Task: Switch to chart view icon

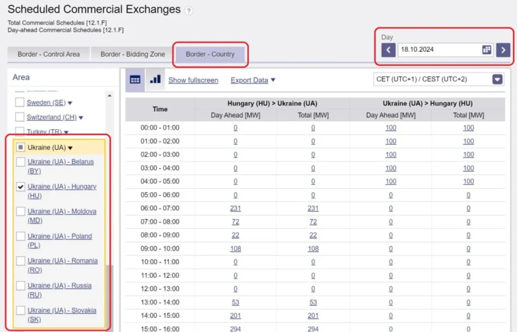Action: coord(155,80)
